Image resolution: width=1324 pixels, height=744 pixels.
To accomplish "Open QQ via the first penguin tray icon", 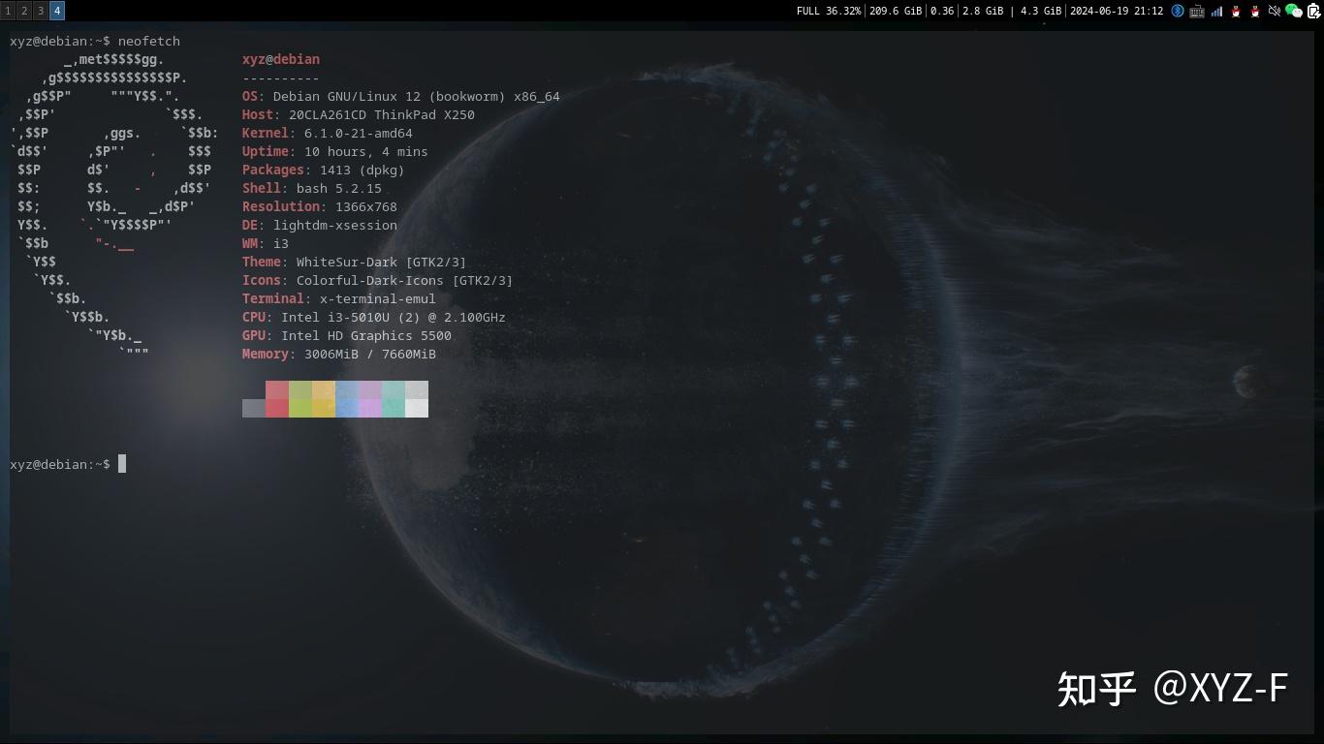I will (1236, 11).
